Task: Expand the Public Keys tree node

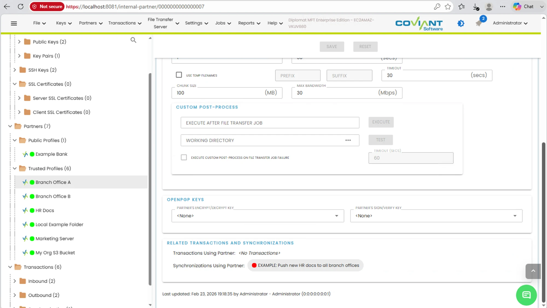Action: point(19,42)
